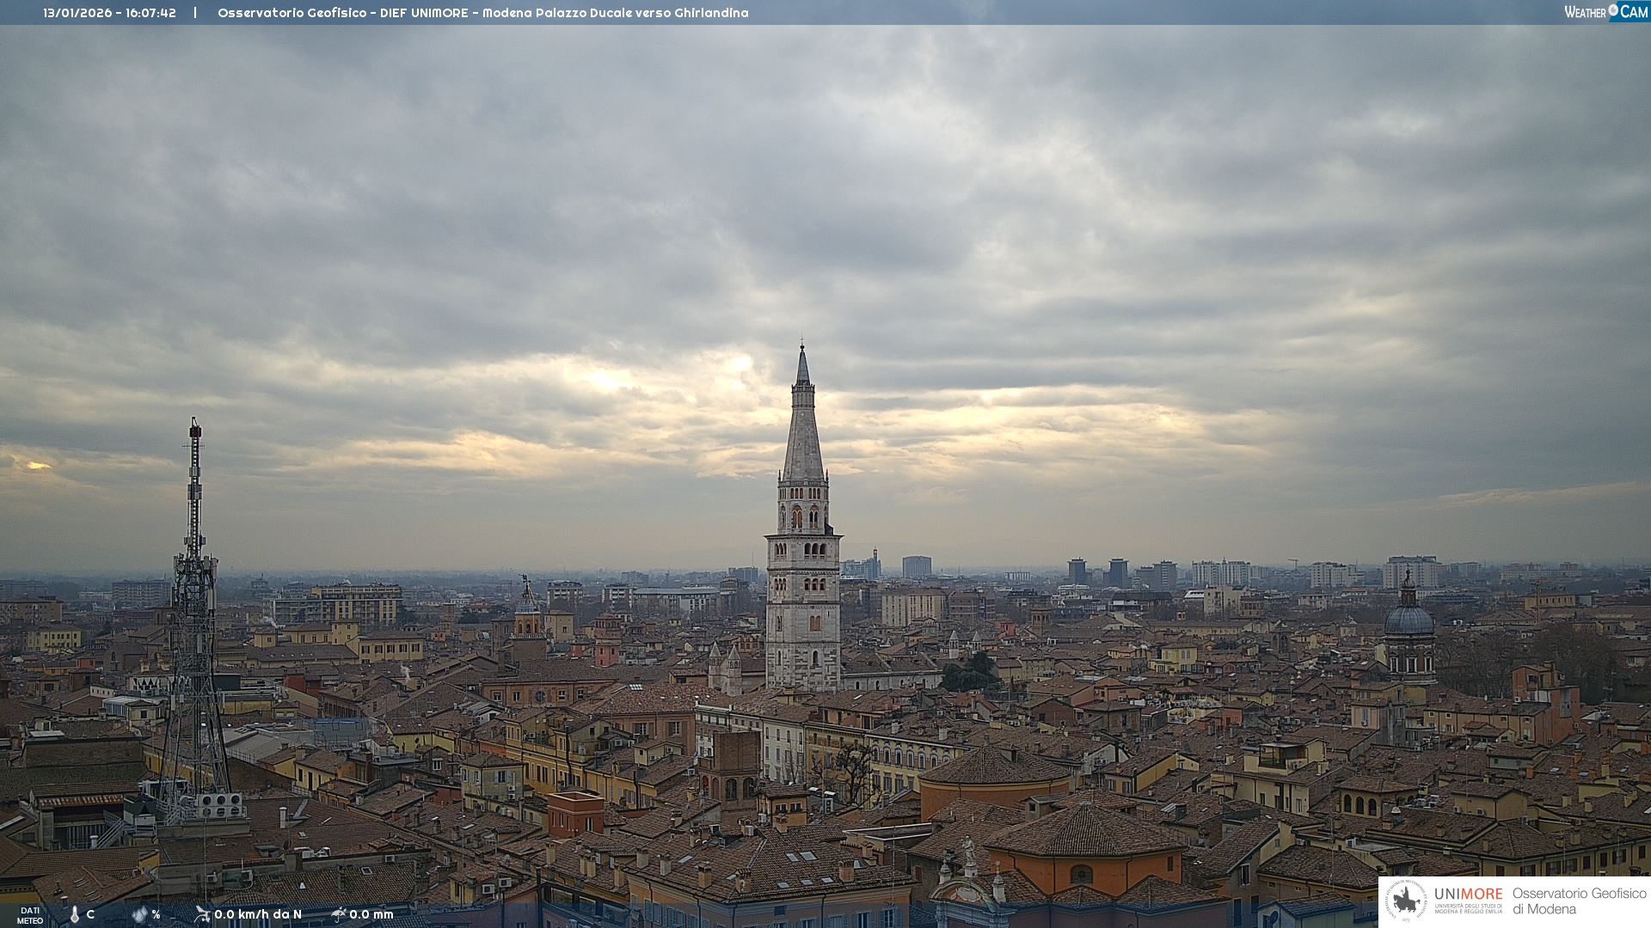Viewport: 1651px width, 928px height.
Task: Click the temperature unit C label
Action: [x=90, y=914]
